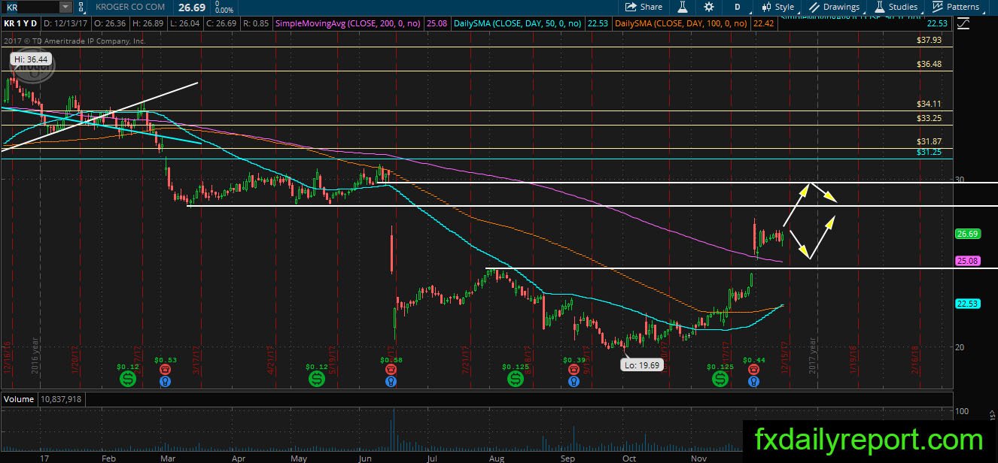Click the $0.53 earnings phone icon
The height and width of the screenshot is (463, 998).
pyautogui.click(x=165, y=370)
